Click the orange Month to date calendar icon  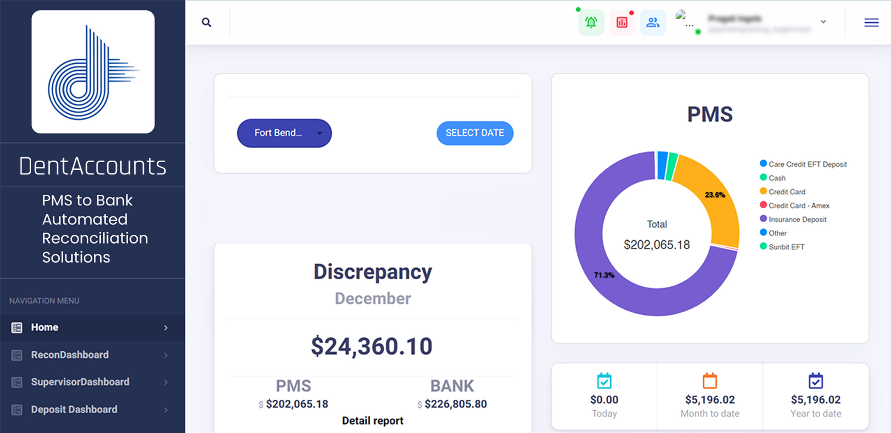click(x=710, y=381)
